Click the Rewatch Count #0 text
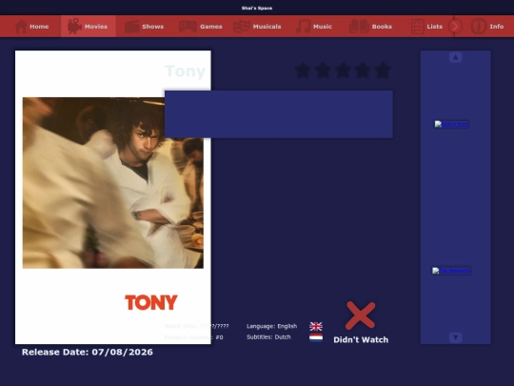This screenshot has width=514, height=386. point(194,337)
